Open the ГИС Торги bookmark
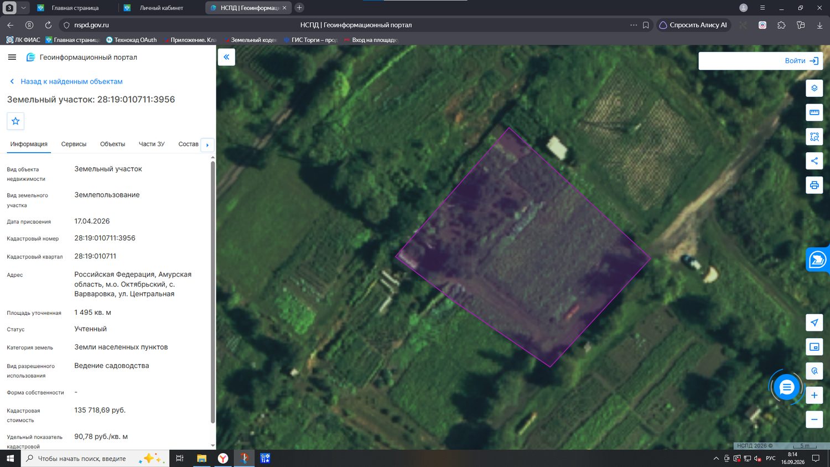The width and height of the screenshot is (830, 467). (x=310, y=40)
